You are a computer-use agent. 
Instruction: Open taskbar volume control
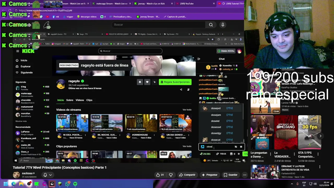pos(315,184)
